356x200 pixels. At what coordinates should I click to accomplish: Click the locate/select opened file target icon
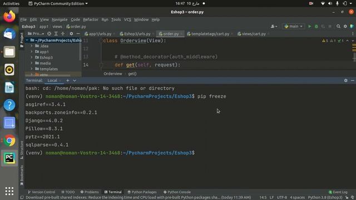[x=49, y=34]
